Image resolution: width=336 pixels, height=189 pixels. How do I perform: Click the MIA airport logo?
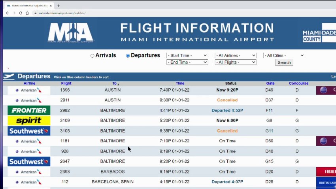coord(70,33)
